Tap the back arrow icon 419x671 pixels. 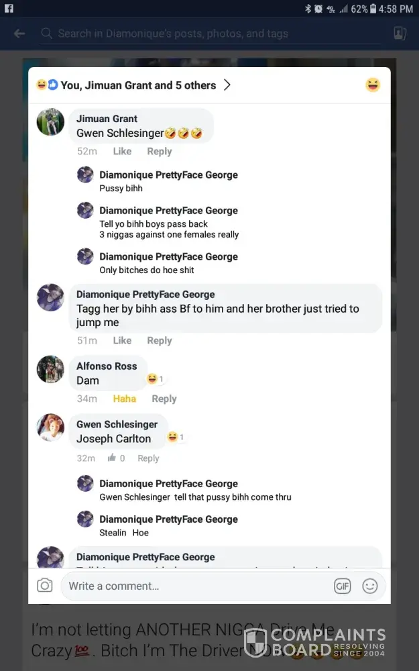click(x=19, y=34)
